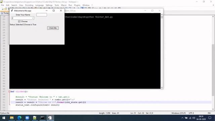Minimize the Welcome to this app window
This screenshot has height=121, width=215.
[x=47, y=10]
